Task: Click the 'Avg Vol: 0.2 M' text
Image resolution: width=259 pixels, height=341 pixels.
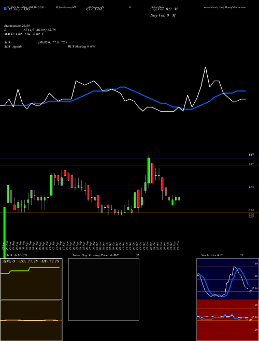Action: coord(164,9)
